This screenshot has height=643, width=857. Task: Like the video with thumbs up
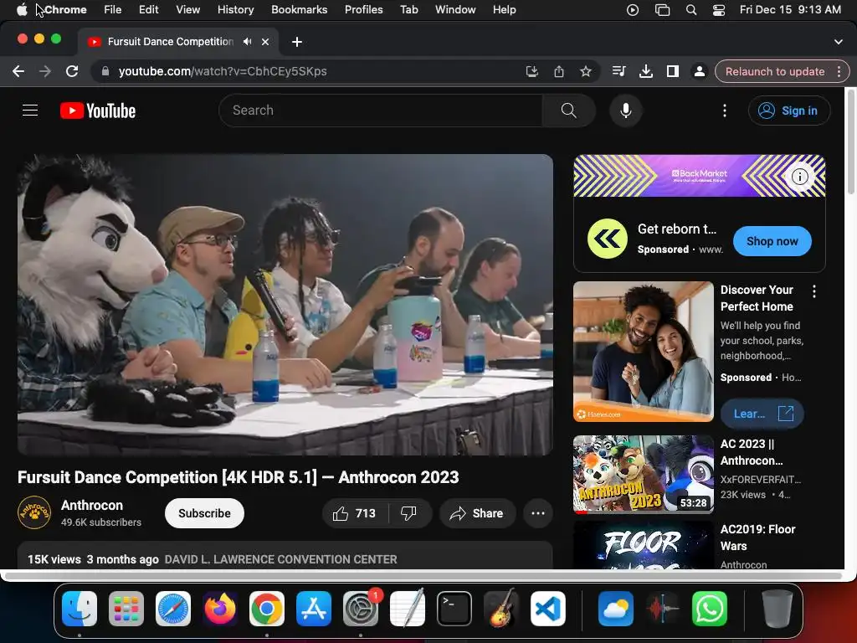[x=355, y=513]
